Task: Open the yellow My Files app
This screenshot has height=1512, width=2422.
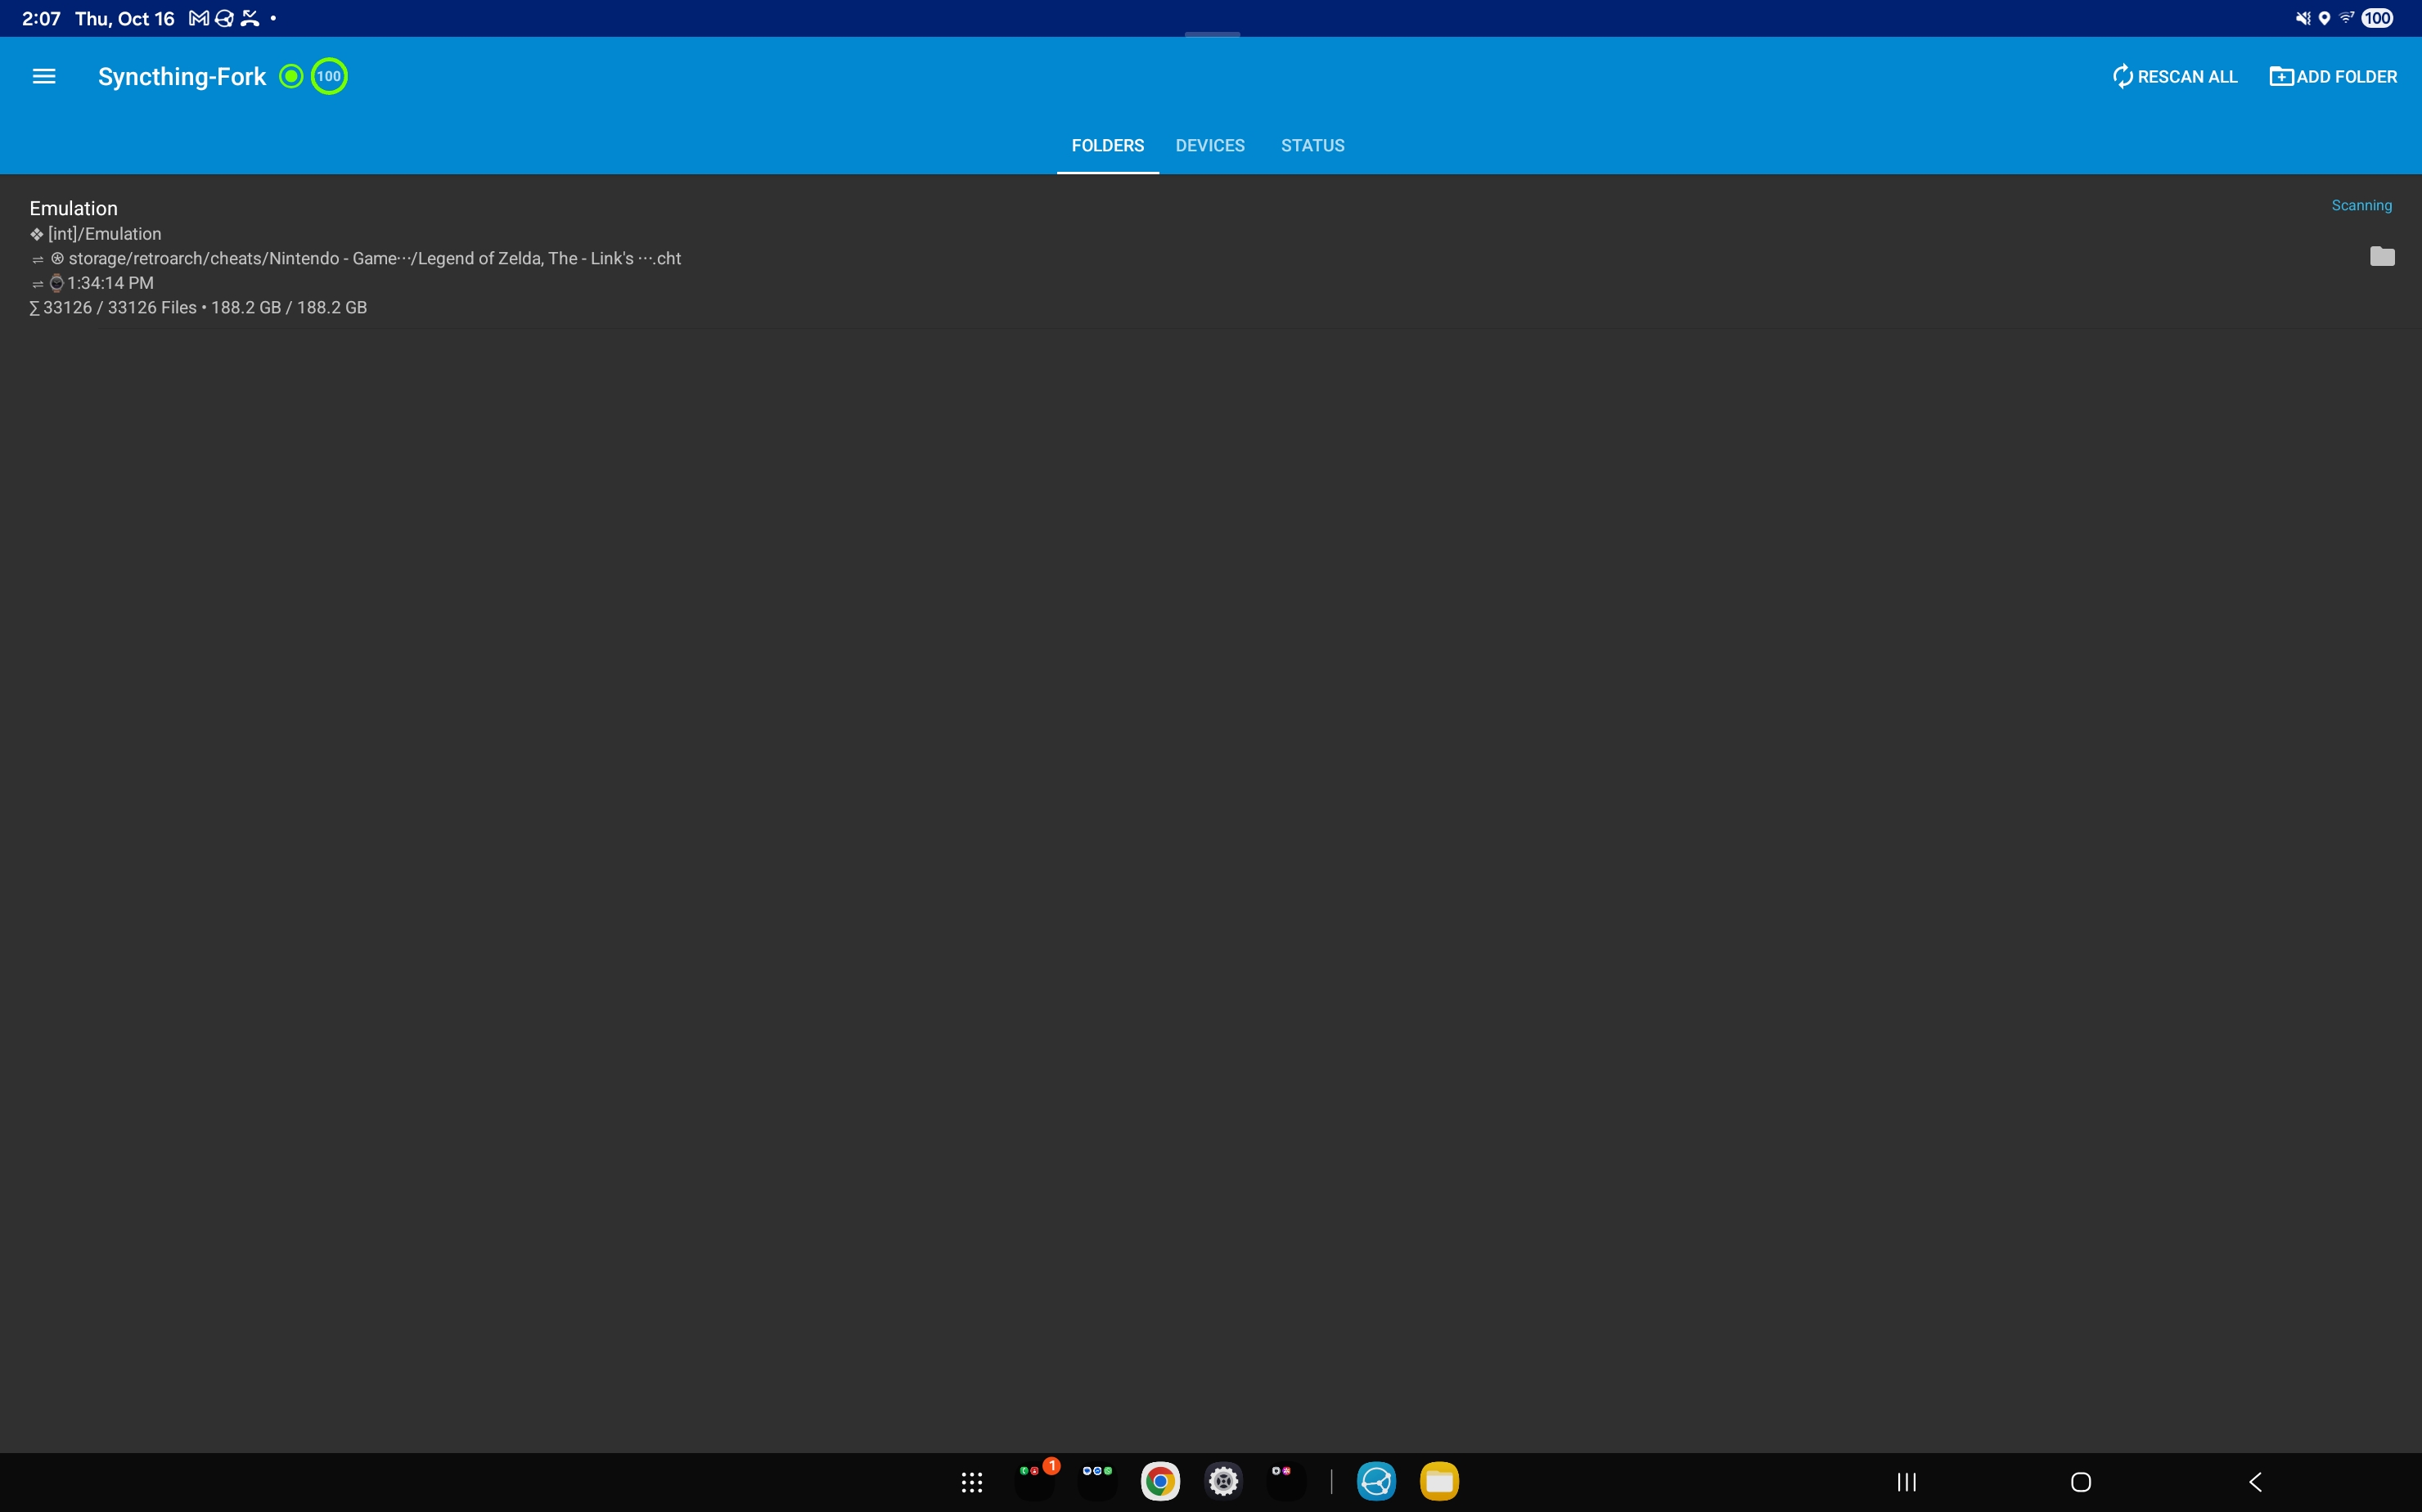Action: 1439,1482
